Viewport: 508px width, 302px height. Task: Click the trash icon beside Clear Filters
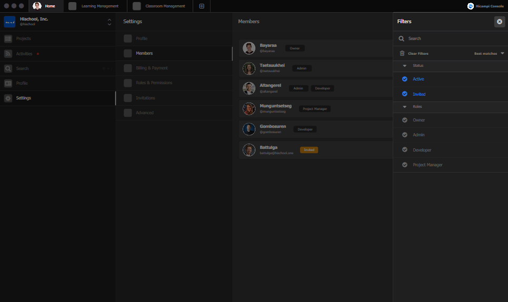click(x=402, y=54)
